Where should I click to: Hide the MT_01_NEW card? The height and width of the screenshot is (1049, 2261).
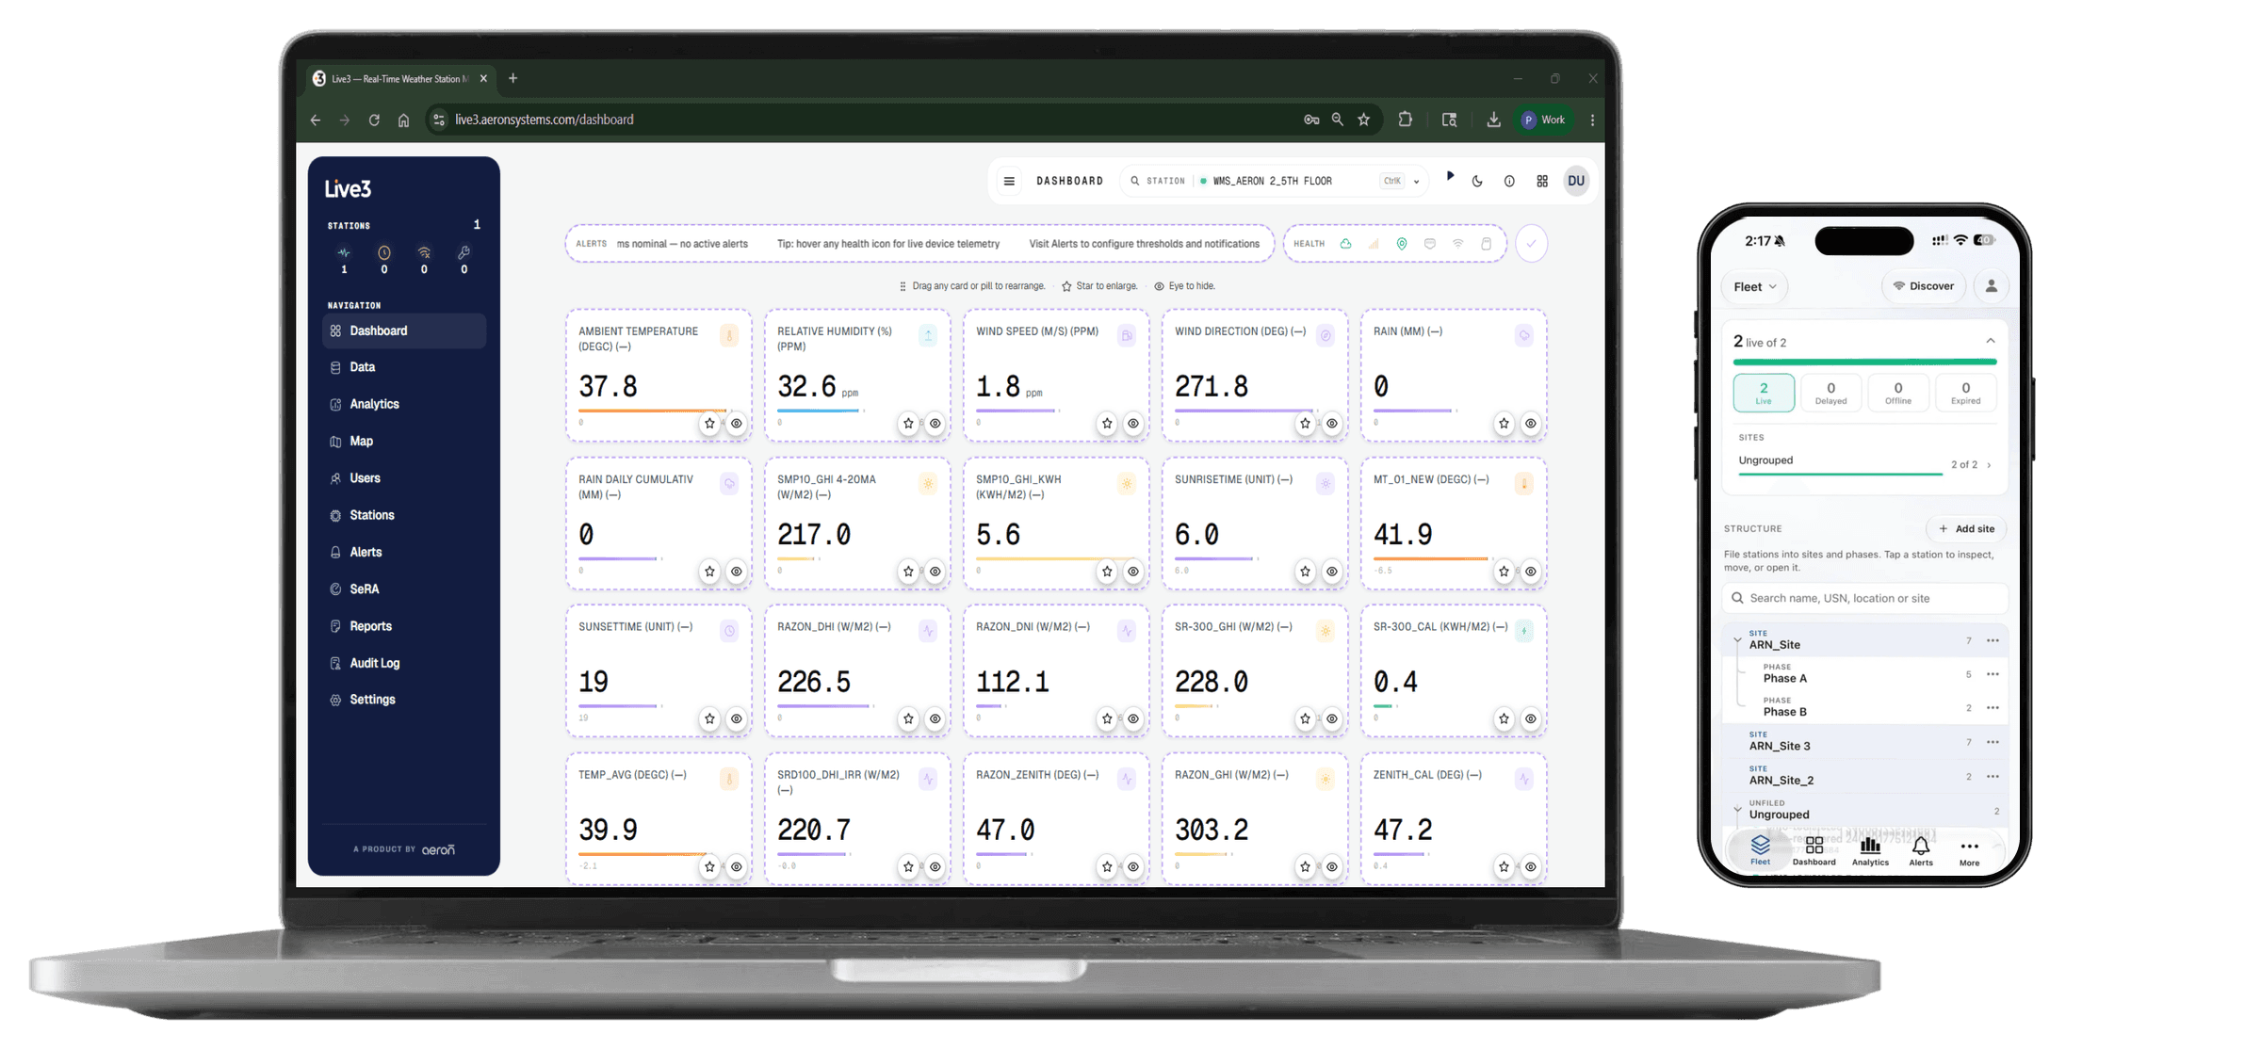click(x=1531, y=572)
